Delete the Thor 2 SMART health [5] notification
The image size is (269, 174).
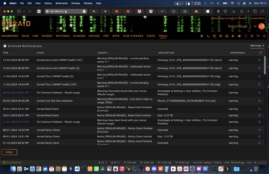click(259, 76)
